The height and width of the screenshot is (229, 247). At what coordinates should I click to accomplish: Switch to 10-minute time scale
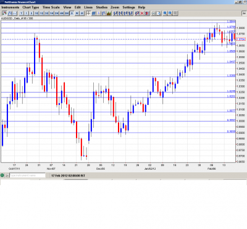coord(36,14)
